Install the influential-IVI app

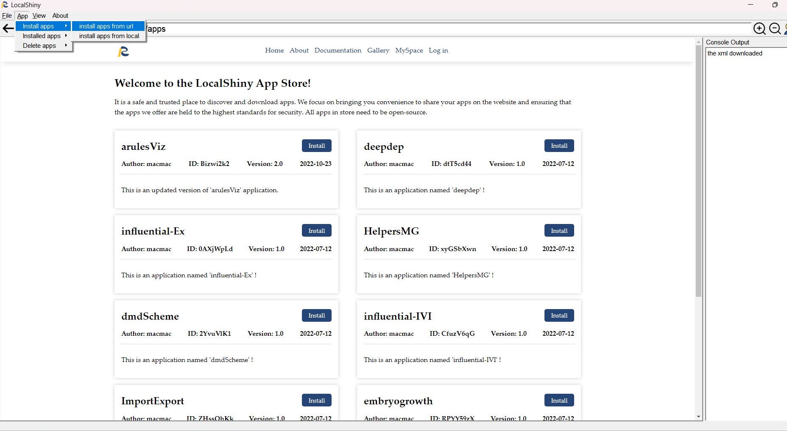[x=559, y=315]
